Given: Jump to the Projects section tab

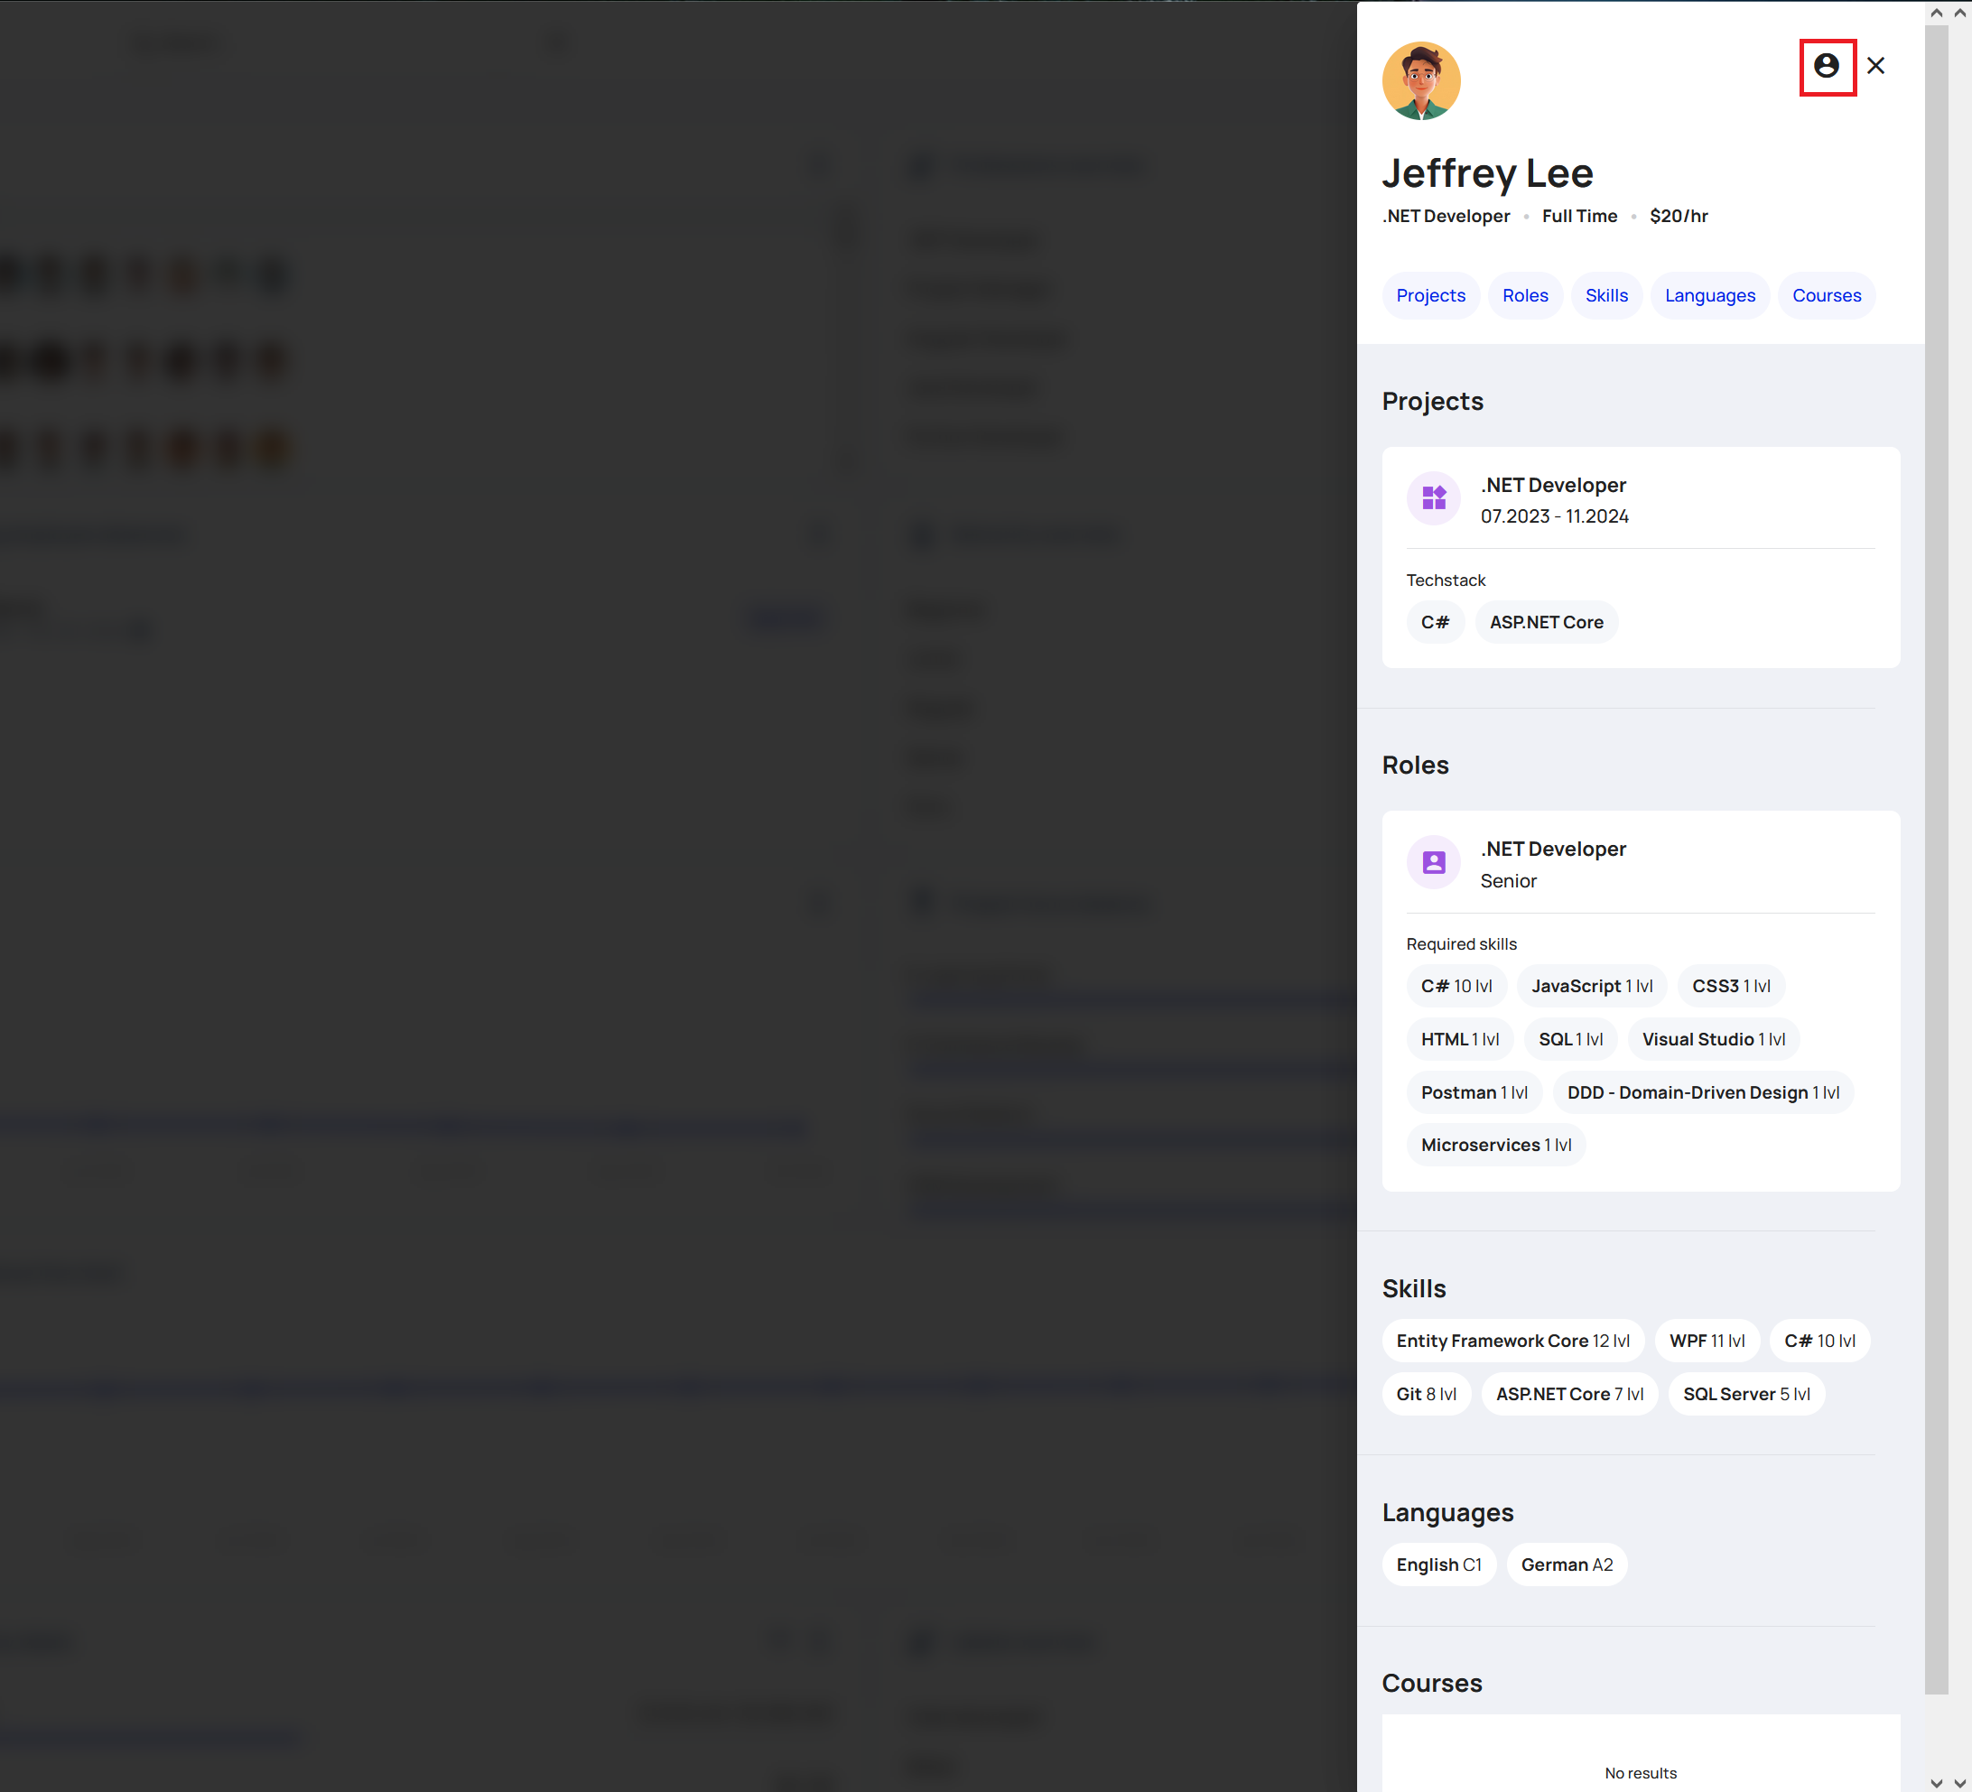Looking at the screenshot, I should [x=1430, y=295].
